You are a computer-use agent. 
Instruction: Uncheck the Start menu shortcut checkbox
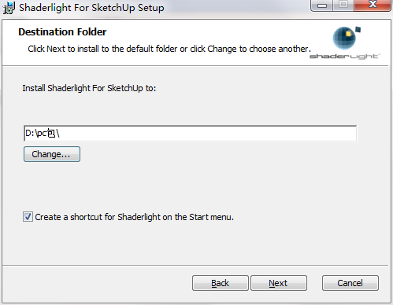point(28,217)
